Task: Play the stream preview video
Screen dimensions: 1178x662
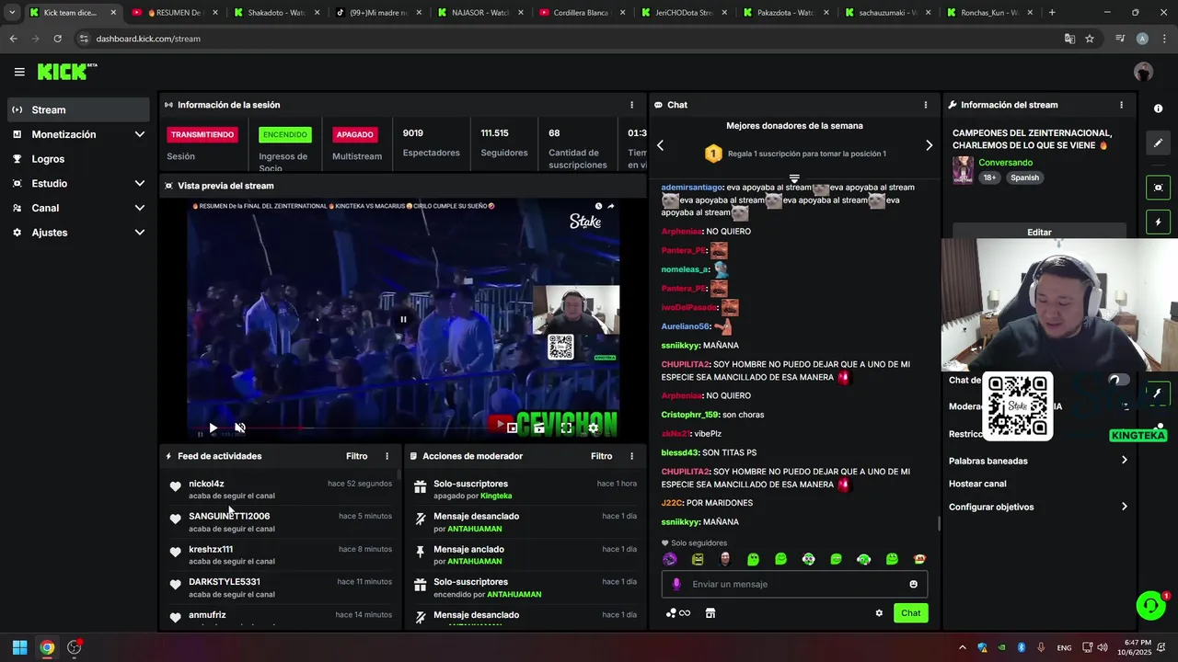Action: point(213,428)
